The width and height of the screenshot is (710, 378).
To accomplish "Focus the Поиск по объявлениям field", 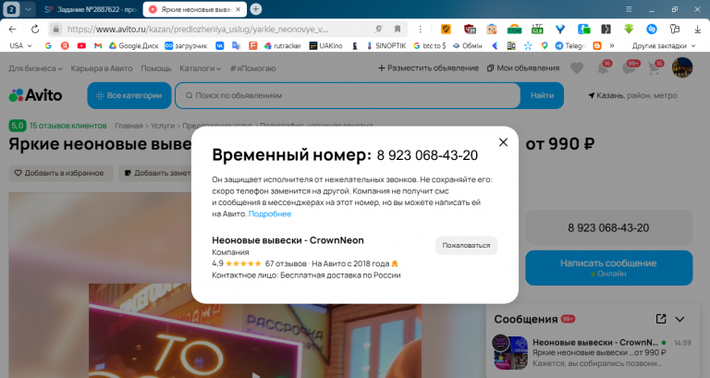I will point(348,95).
